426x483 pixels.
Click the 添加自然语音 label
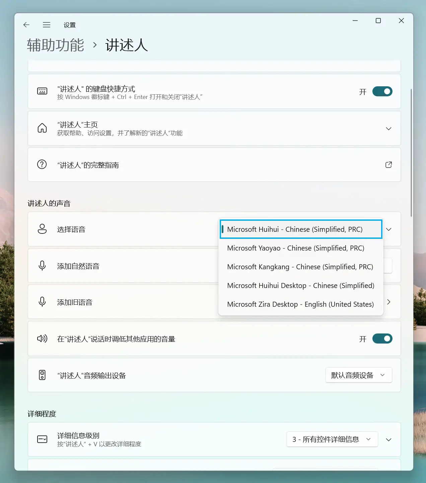[78, 266]
